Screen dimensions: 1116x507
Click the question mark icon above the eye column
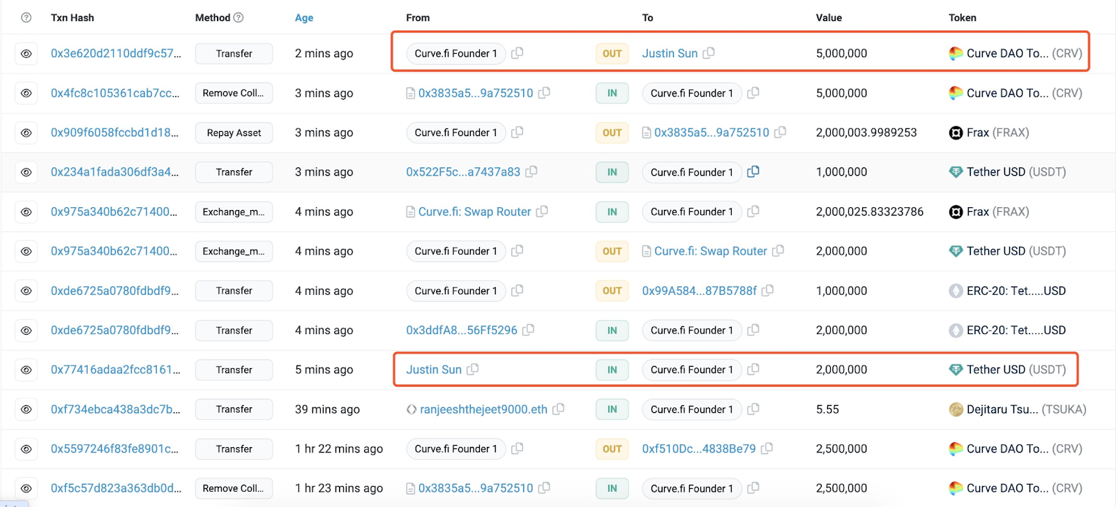click(26, 17)
